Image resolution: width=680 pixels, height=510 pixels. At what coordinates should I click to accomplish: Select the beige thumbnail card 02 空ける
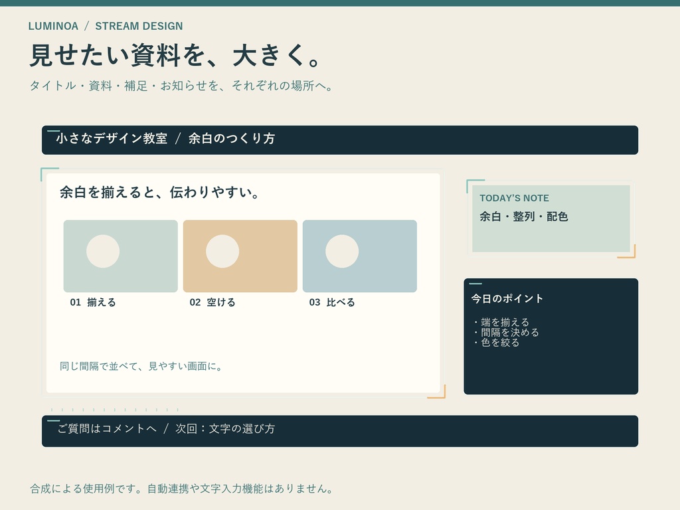(240, 256)
